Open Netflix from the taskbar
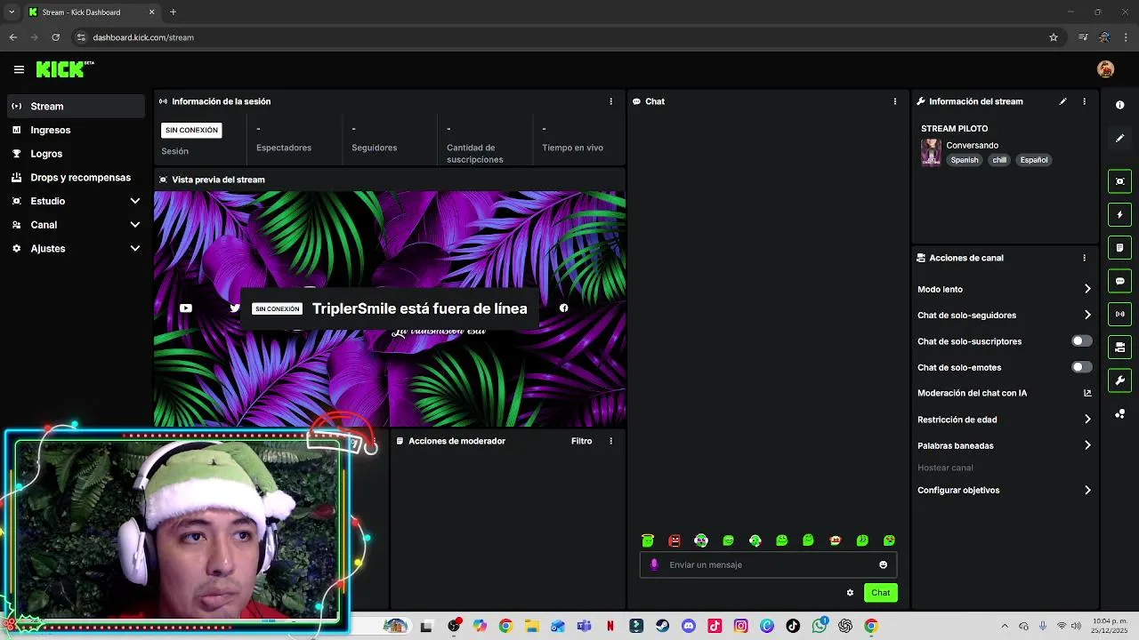The height and width of the screenshot is (640, 1139). point(610,626)
